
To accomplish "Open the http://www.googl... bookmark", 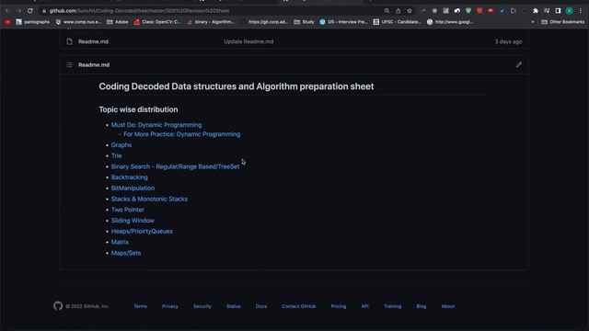I will pyautogui.click(x=450, y=22).
